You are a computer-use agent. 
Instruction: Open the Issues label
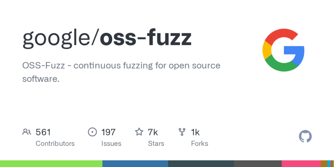[111, 144]
